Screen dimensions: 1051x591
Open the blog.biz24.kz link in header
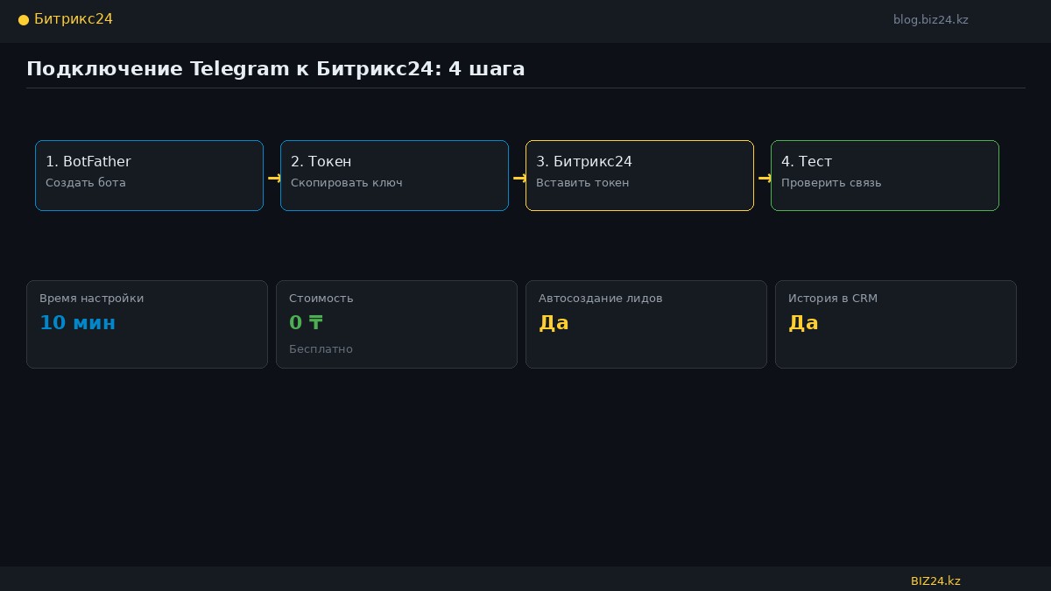pos(931,19)
